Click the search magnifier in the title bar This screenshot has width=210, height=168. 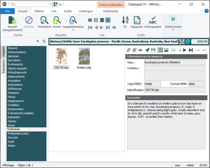coord(13,4)
